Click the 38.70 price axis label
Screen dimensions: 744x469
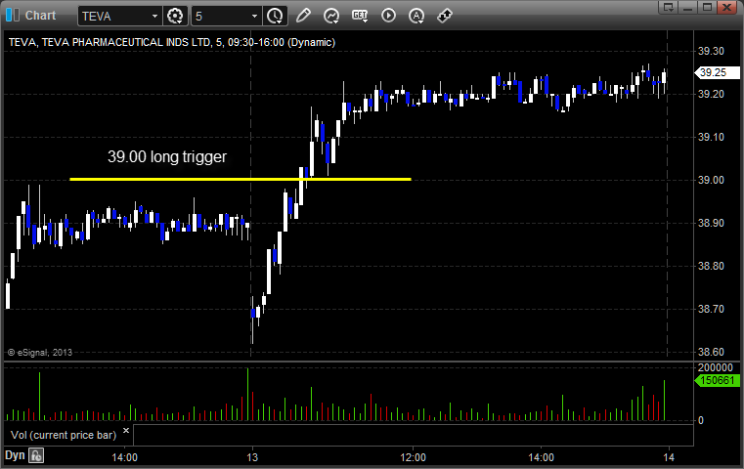tap(711, 309)
